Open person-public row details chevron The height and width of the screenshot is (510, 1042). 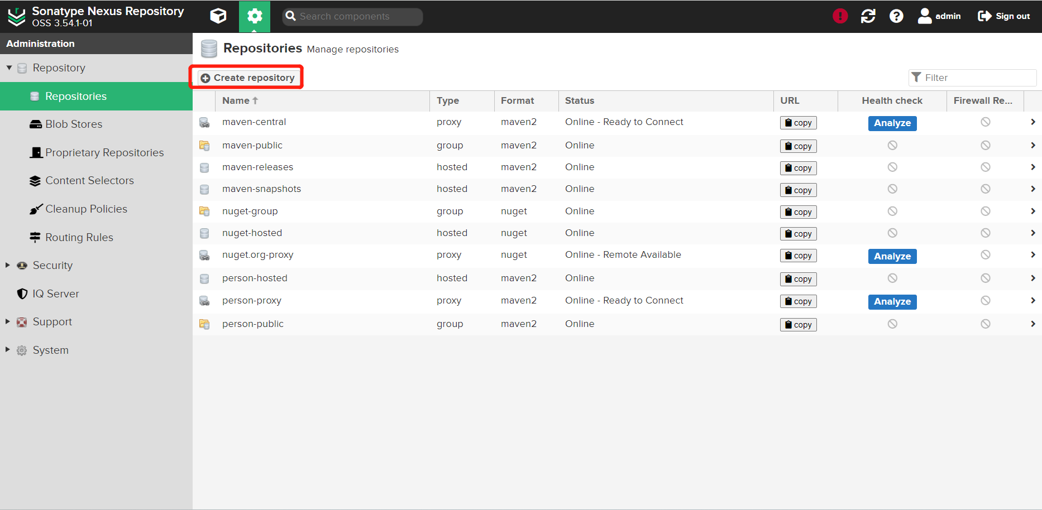(x=1033, y=324)
